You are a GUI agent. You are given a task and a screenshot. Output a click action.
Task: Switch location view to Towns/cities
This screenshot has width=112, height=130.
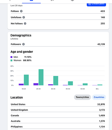coord(82,97)
